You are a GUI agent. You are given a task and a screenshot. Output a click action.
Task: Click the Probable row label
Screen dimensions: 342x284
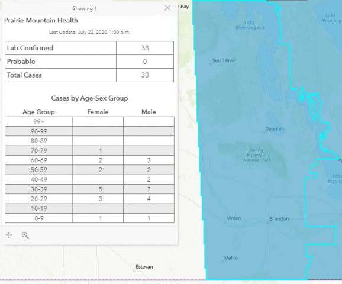click(x=21, y=62)
